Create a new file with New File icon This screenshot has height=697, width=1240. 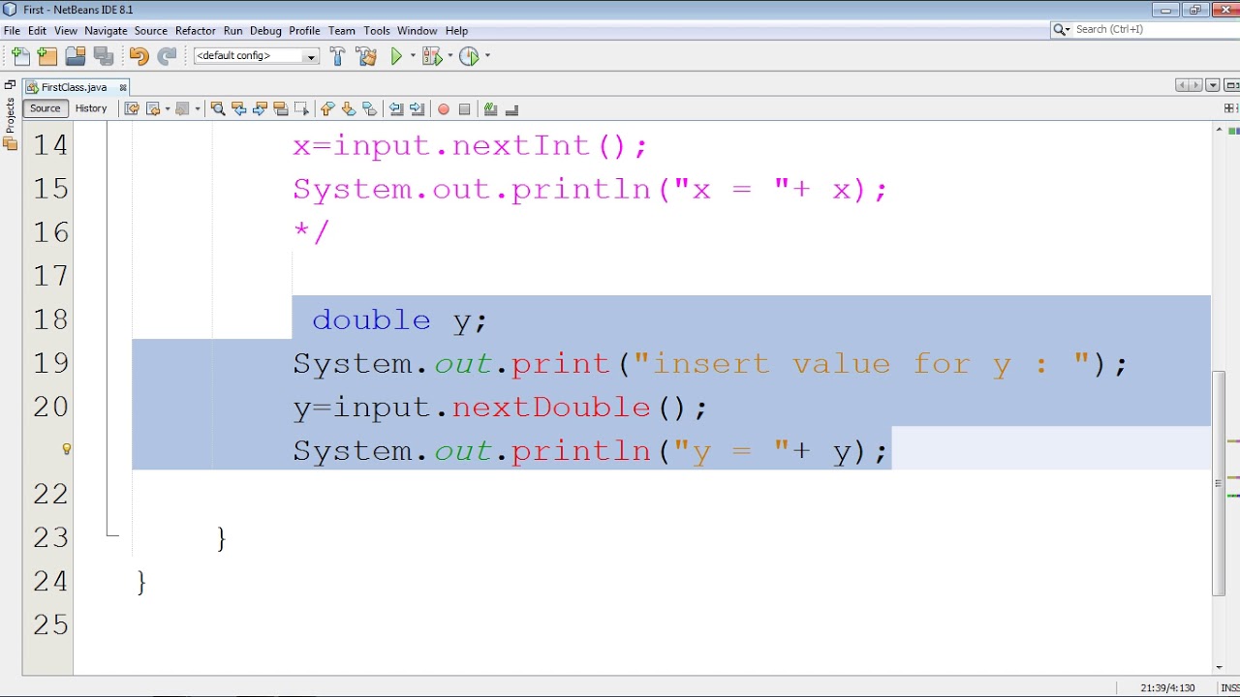coord(21,56)
